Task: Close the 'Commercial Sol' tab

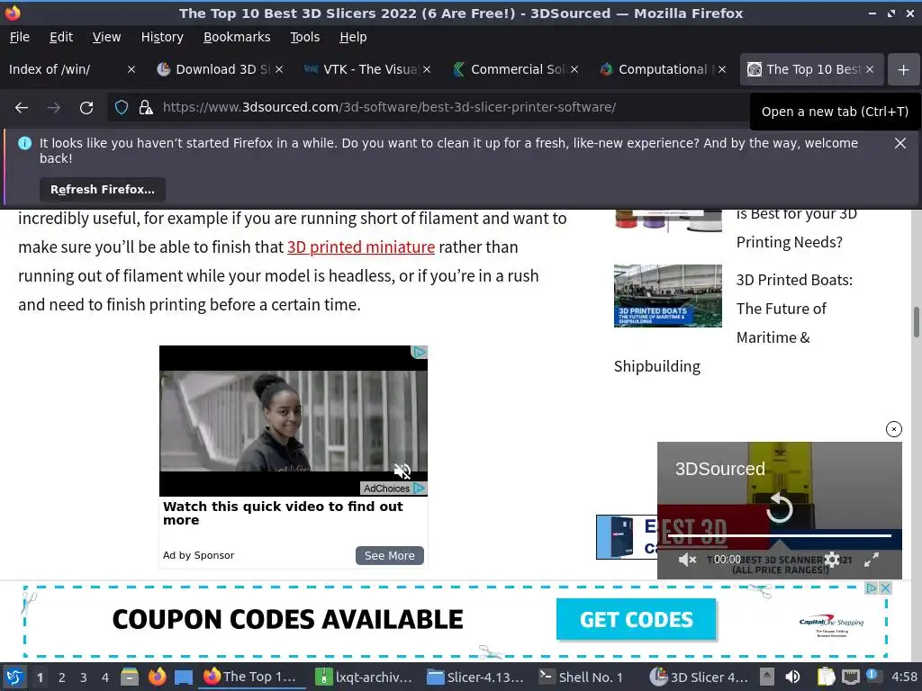Action: 574,69
